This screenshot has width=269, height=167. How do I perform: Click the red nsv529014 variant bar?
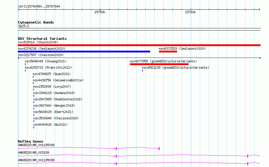tap(139, 45)
